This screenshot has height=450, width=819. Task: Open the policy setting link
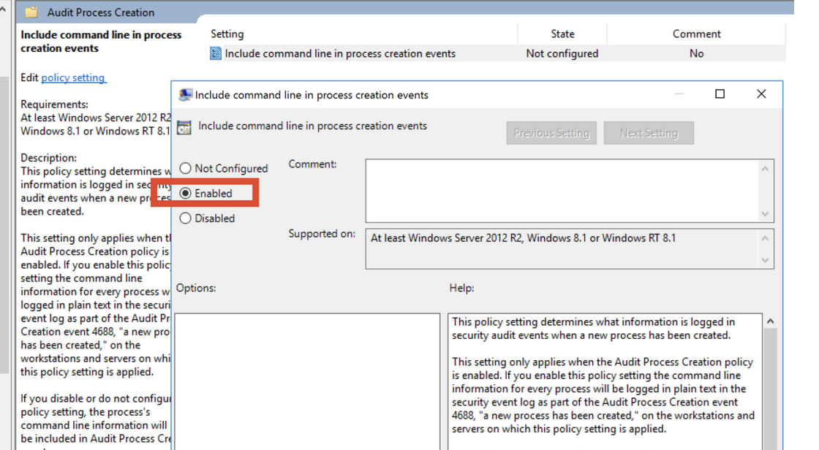73,77
